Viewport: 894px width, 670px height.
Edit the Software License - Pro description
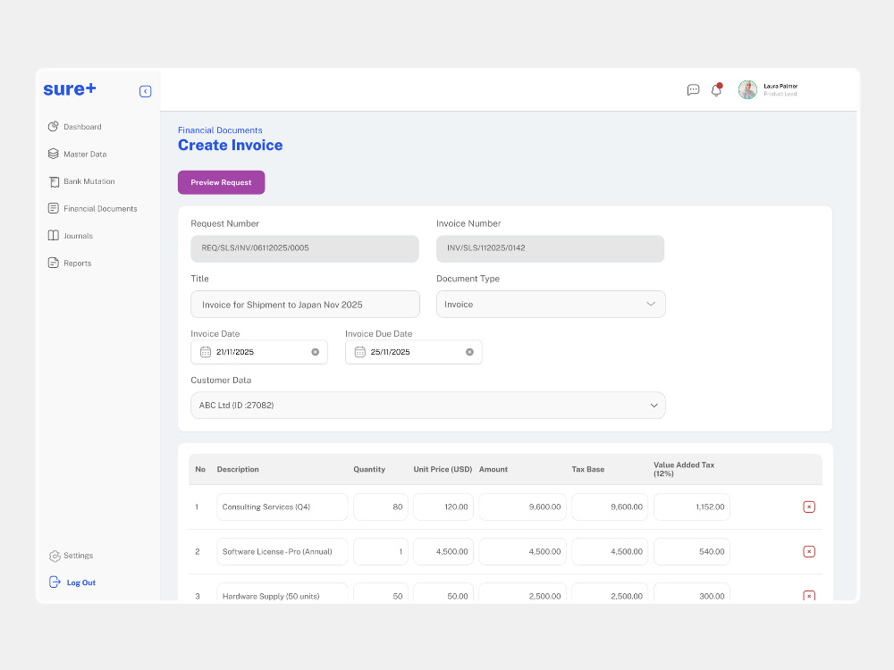(283, 551)
